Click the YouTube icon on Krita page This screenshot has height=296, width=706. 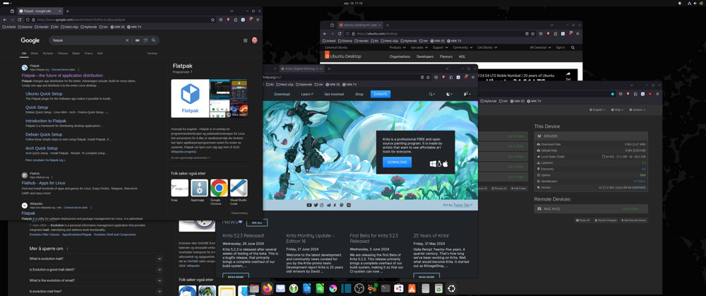[309, 205]
